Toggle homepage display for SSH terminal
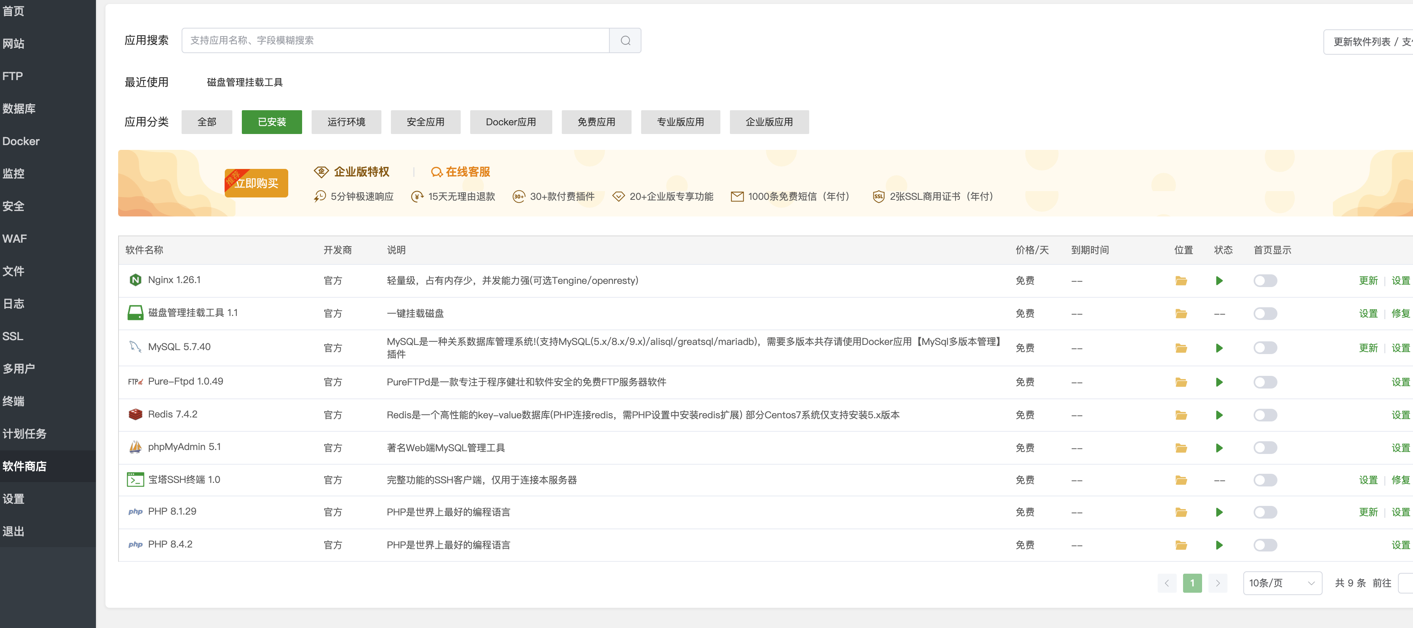This screenshot has width=1413, height=628. pyautogui.click(x=1265, y=481)
